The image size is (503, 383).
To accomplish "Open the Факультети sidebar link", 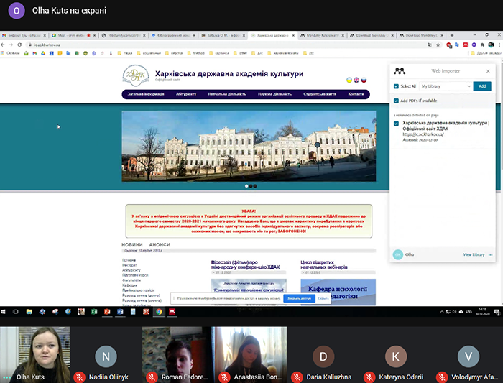I will [131, 280].
